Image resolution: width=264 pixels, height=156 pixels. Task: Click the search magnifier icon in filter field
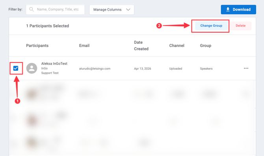click(32, 9)
